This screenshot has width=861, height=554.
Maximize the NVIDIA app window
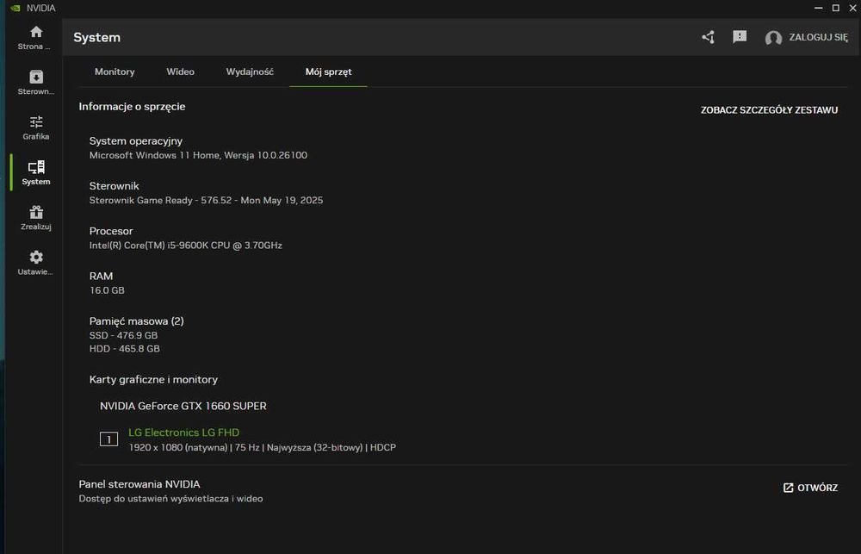click(836, 8)
